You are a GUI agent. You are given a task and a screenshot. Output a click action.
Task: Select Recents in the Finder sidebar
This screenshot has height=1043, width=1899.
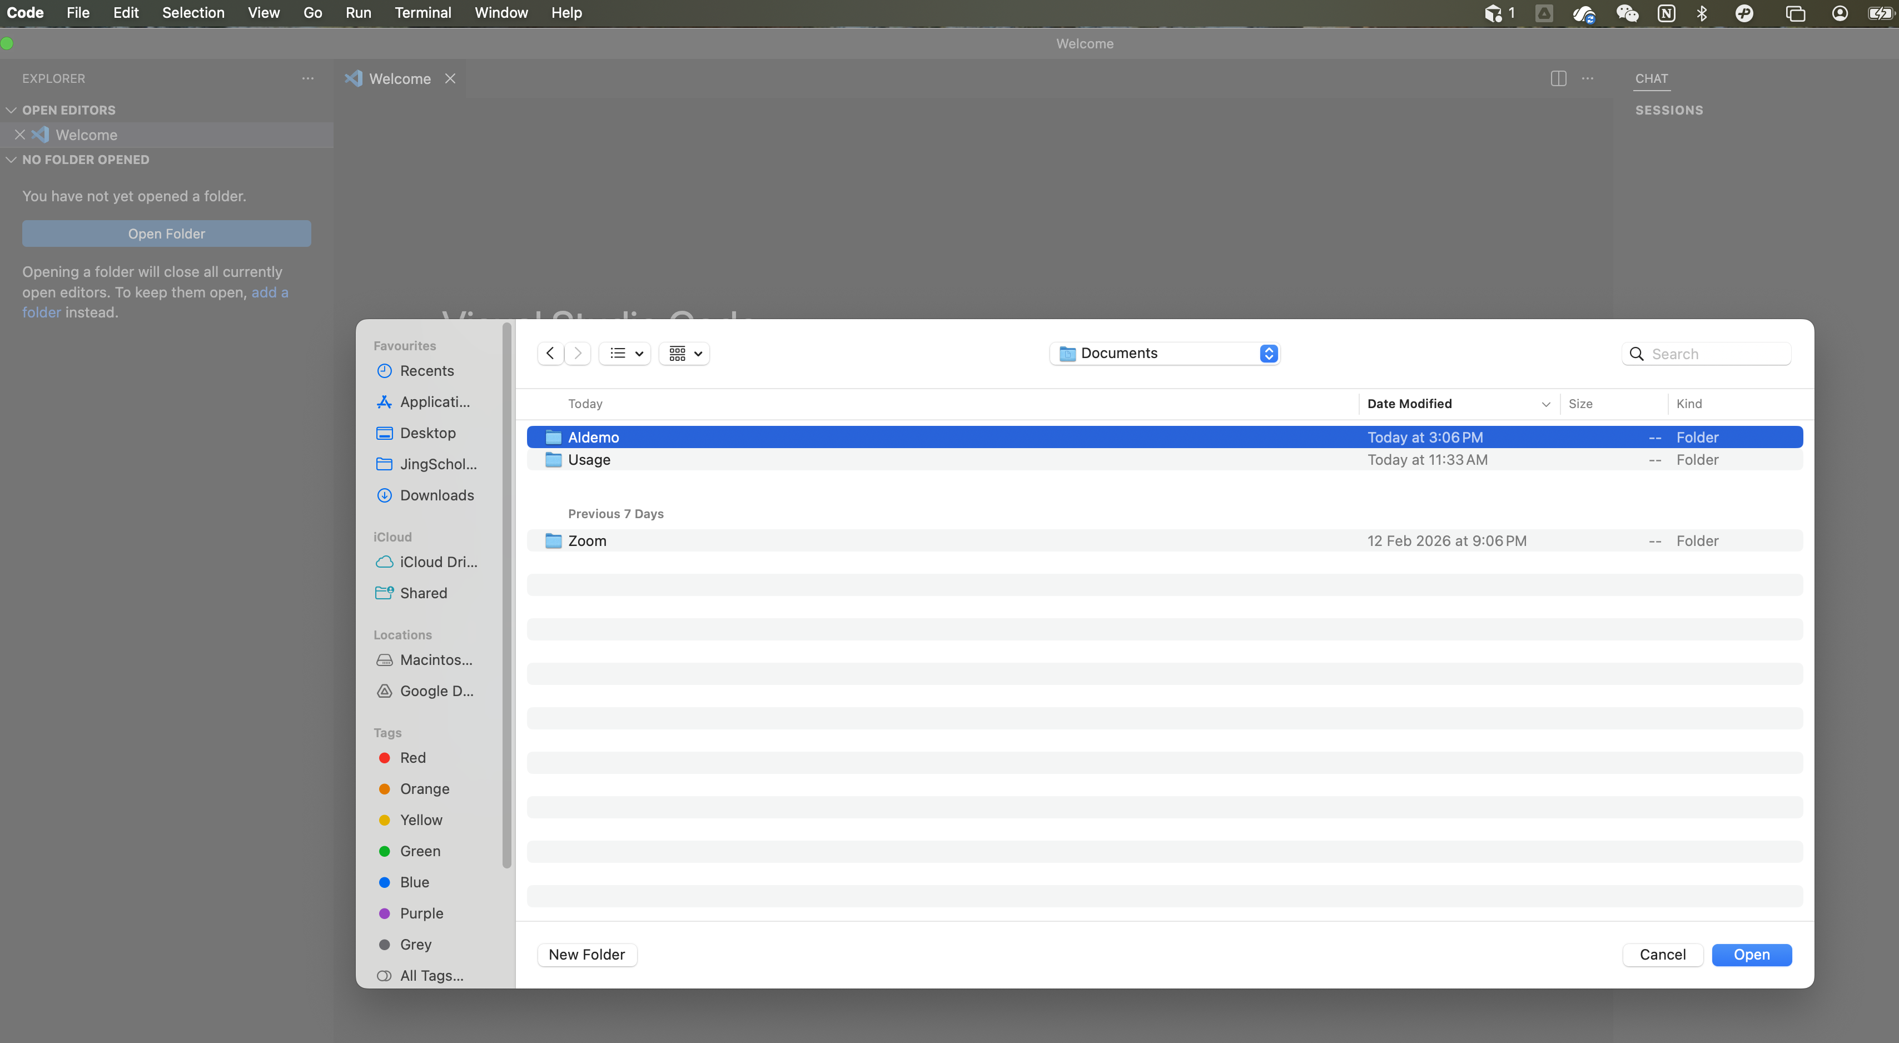tap(427, 371)
